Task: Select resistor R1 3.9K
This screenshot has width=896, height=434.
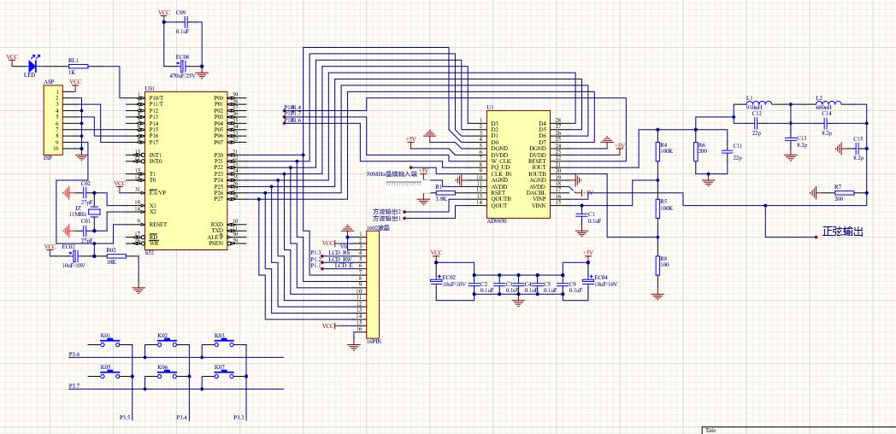Action: 445,193
